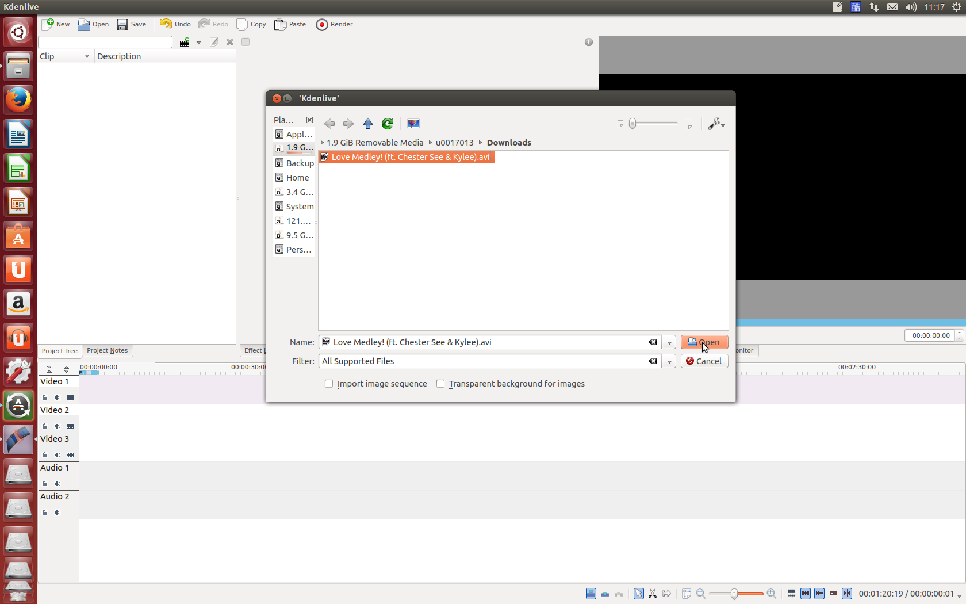Image resolution: width=966 pixels, height=604 pixels.
Task: Click the Add Clip clapperboard icon
Action: click(x=185, y=42)
